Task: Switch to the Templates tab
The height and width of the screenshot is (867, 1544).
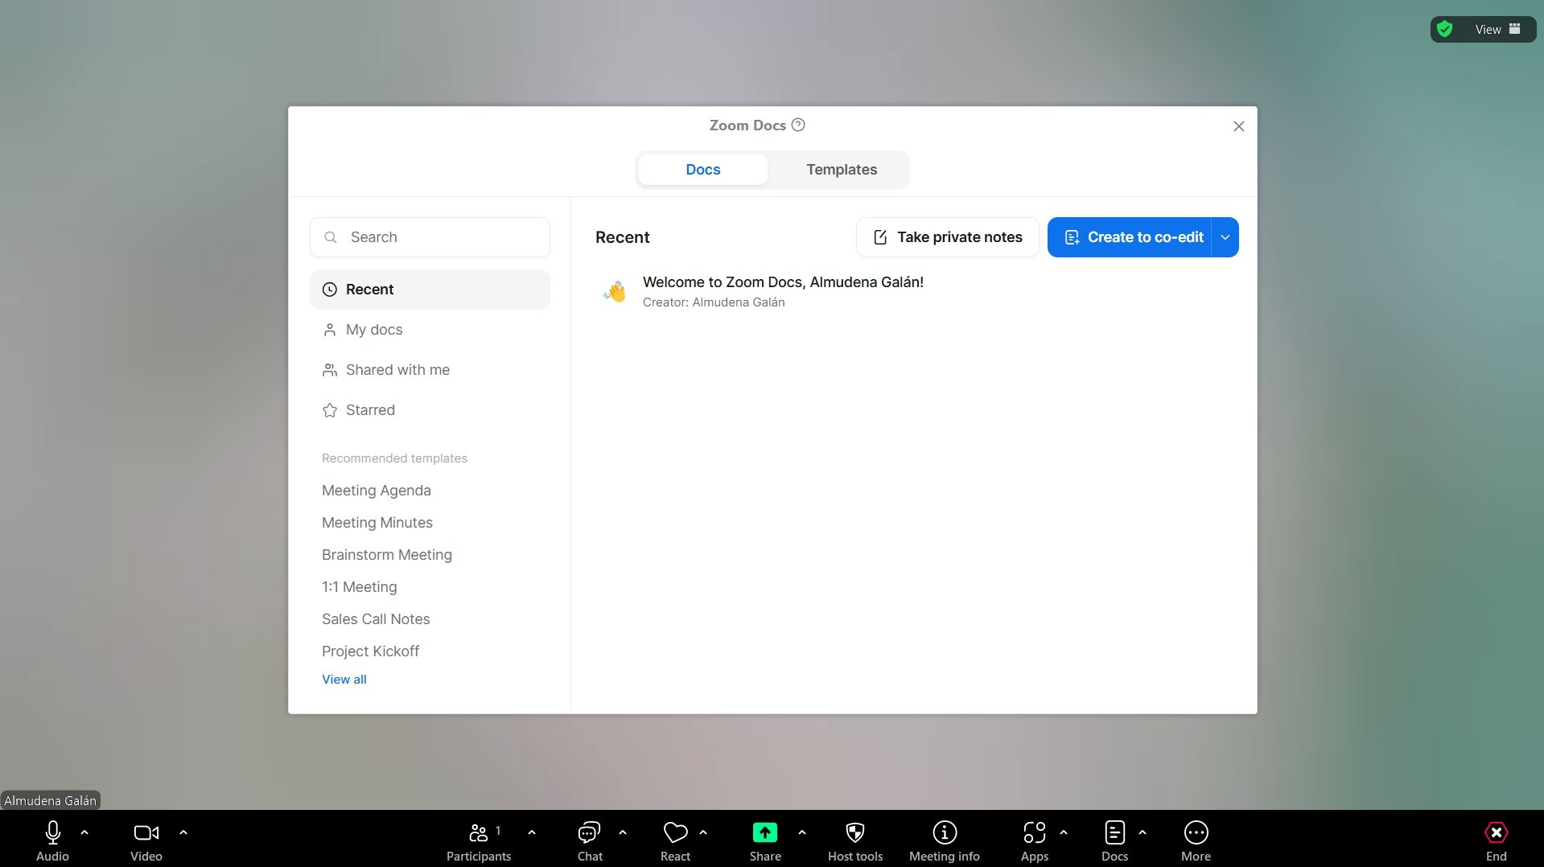Action: [x=841, y=169]
